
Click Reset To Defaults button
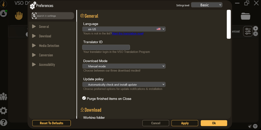[51, 123]
